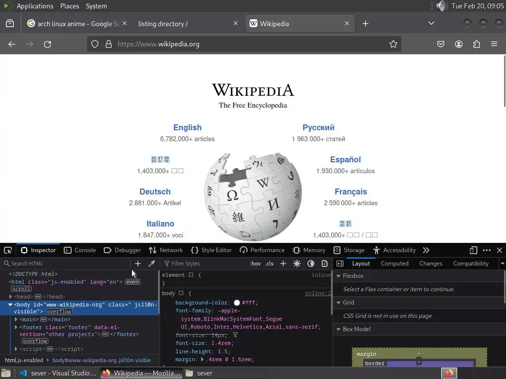The image size is (506, 379).
Task: Open a new browser tab
Action: pos(365,24)
